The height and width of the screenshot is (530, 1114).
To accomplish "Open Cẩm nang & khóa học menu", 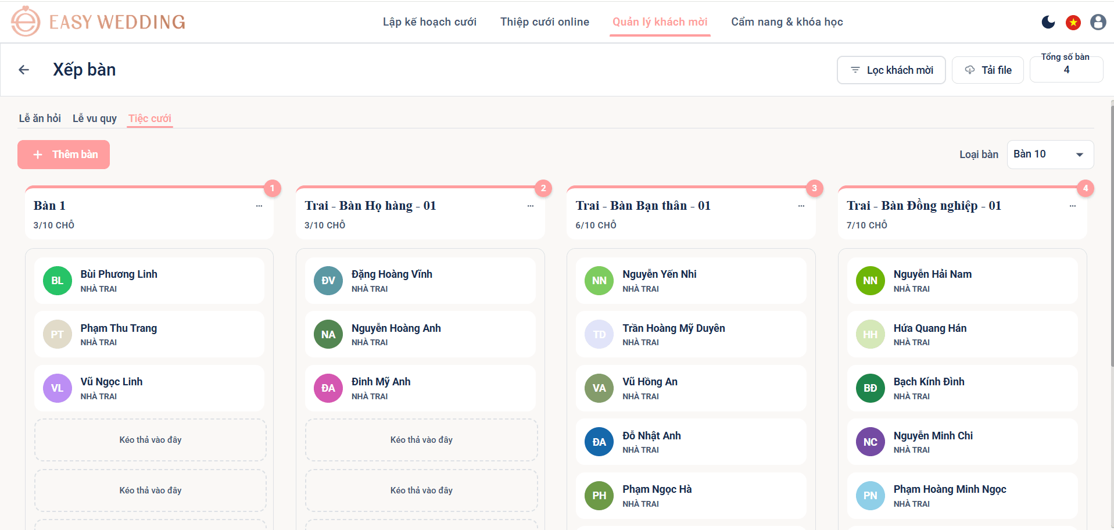I will click(x=787, y=22).
